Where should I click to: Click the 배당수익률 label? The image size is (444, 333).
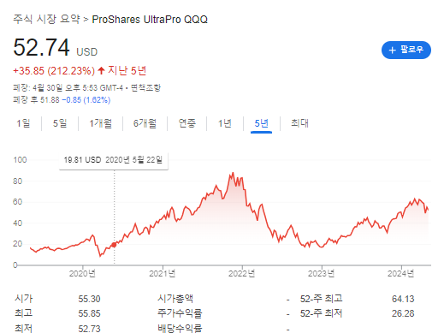(180, 328)
